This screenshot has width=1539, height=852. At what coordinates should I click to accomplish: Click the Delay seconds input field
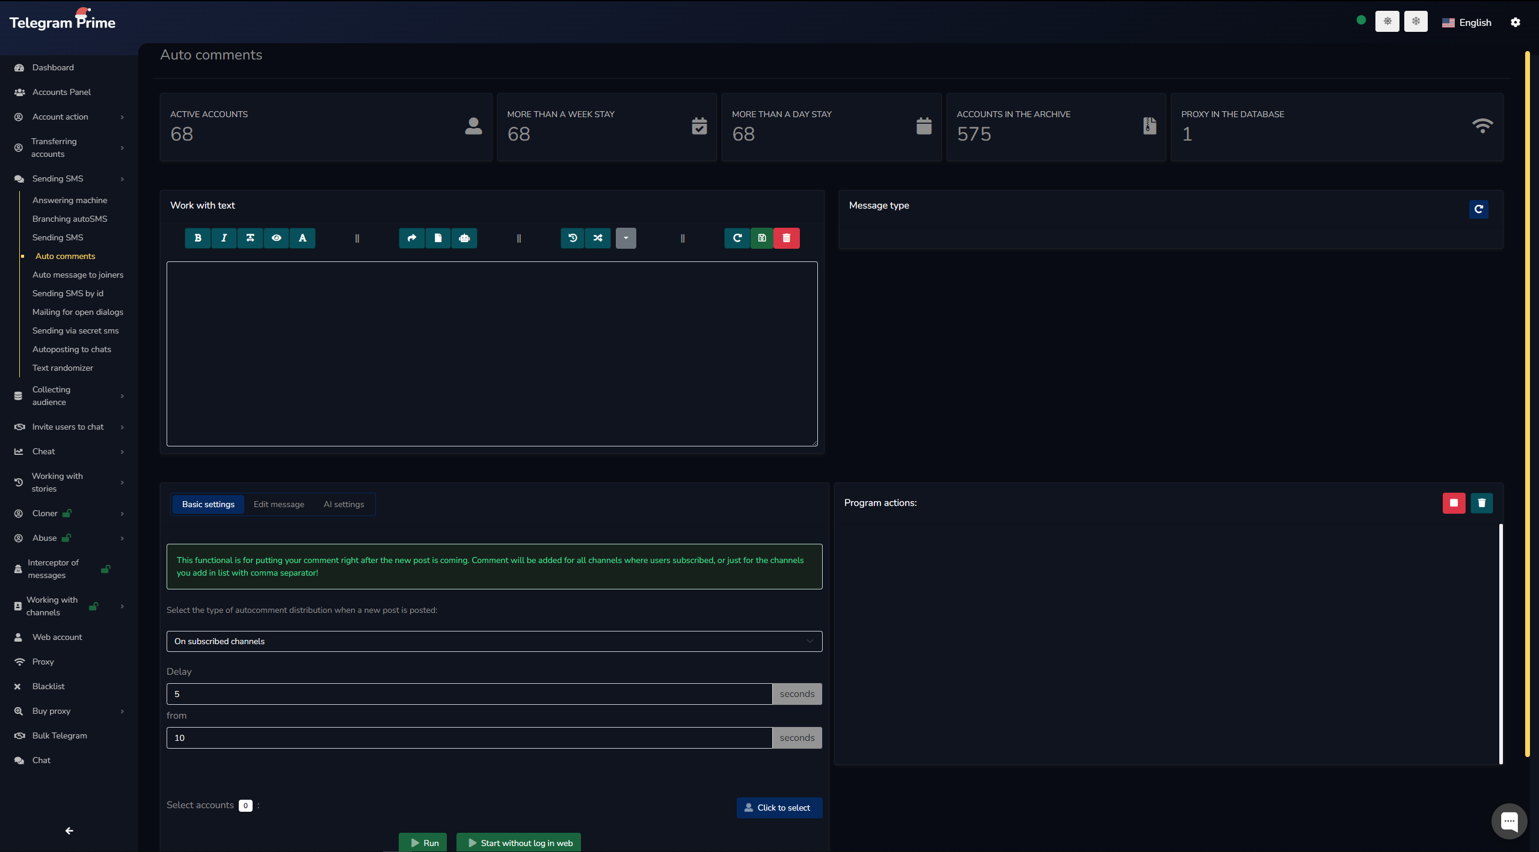click(468, 694)
